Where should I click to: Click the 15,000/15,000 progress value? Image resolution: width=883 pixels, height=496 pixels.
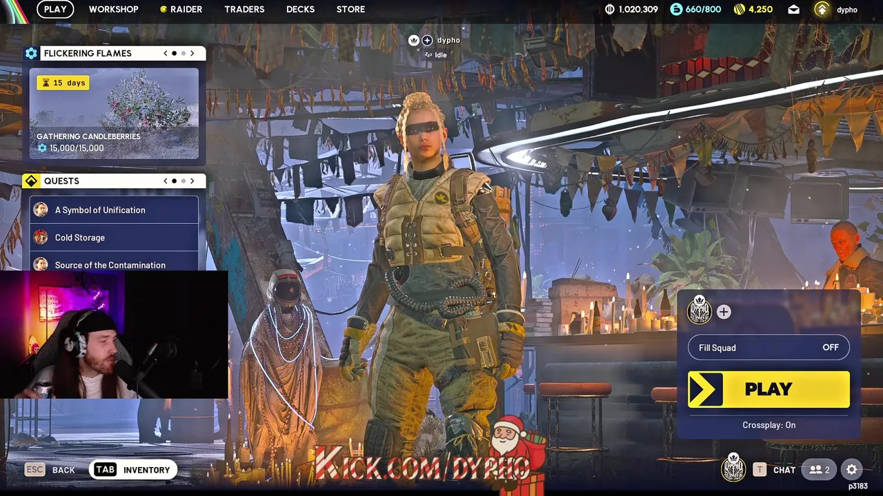pos(77,148)
